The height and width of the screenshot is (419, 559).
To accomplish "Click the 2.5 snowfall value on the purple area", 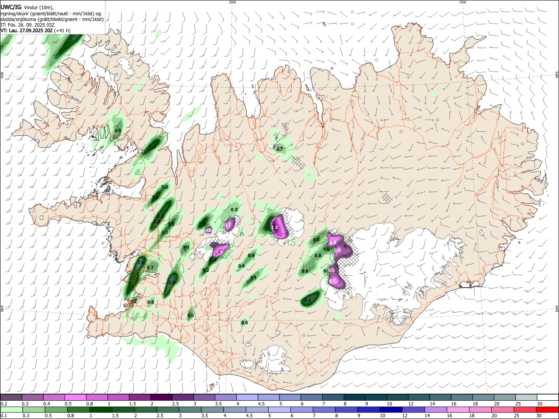I will click(274, 228).
